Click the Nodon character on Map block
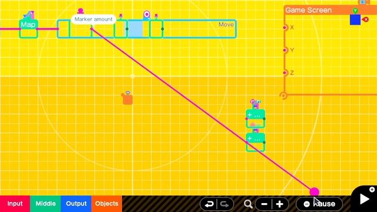This screenshot has height=212, width=377. (29, 15)
